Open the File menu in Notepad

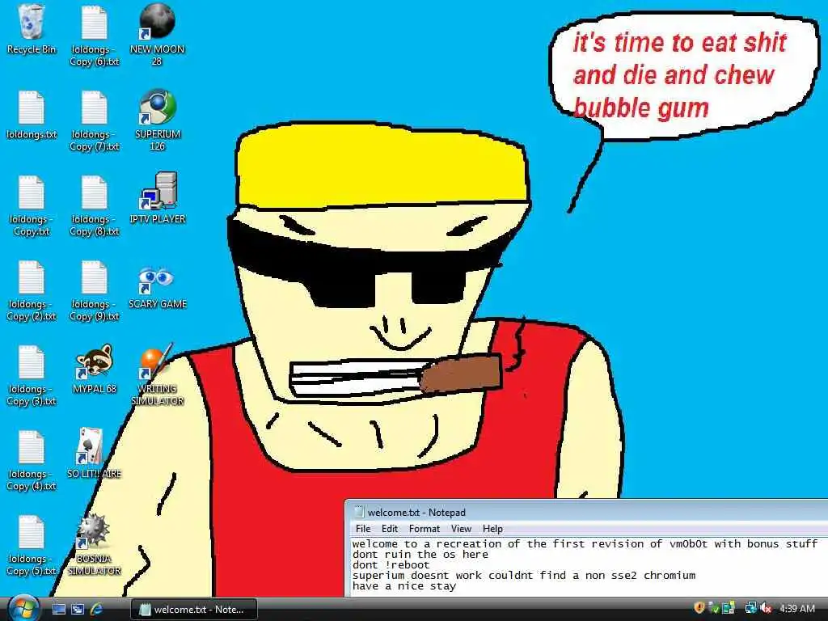[x=363, y=529]
